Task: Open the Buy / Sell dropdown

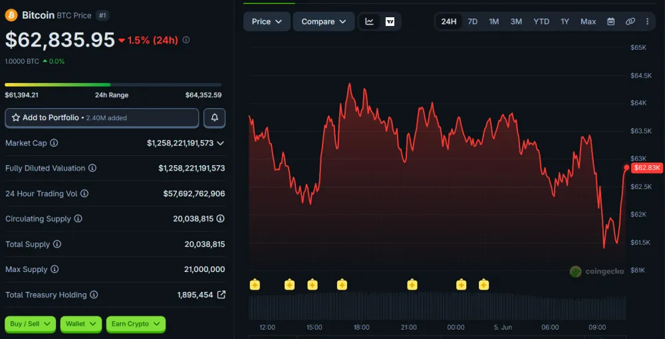Action: tap(30, 324)
